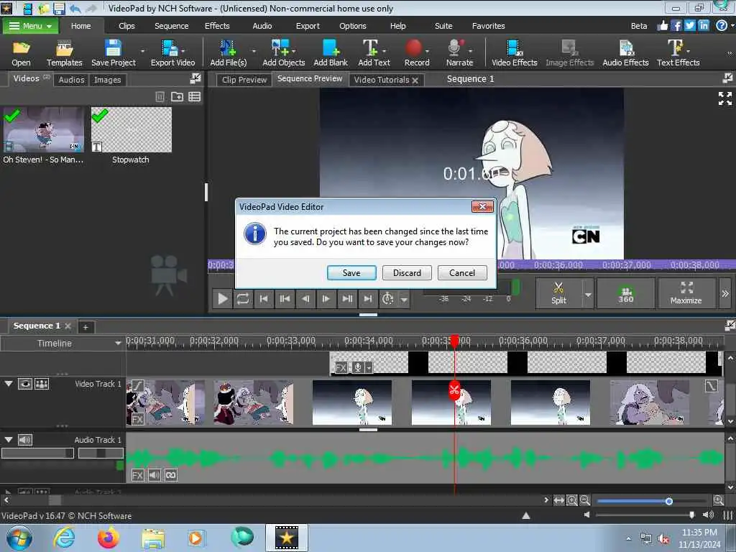The height and width of the screenshot is (552, 736).
Task: Open the Menu dropdown
Action: tap(30, 26)
